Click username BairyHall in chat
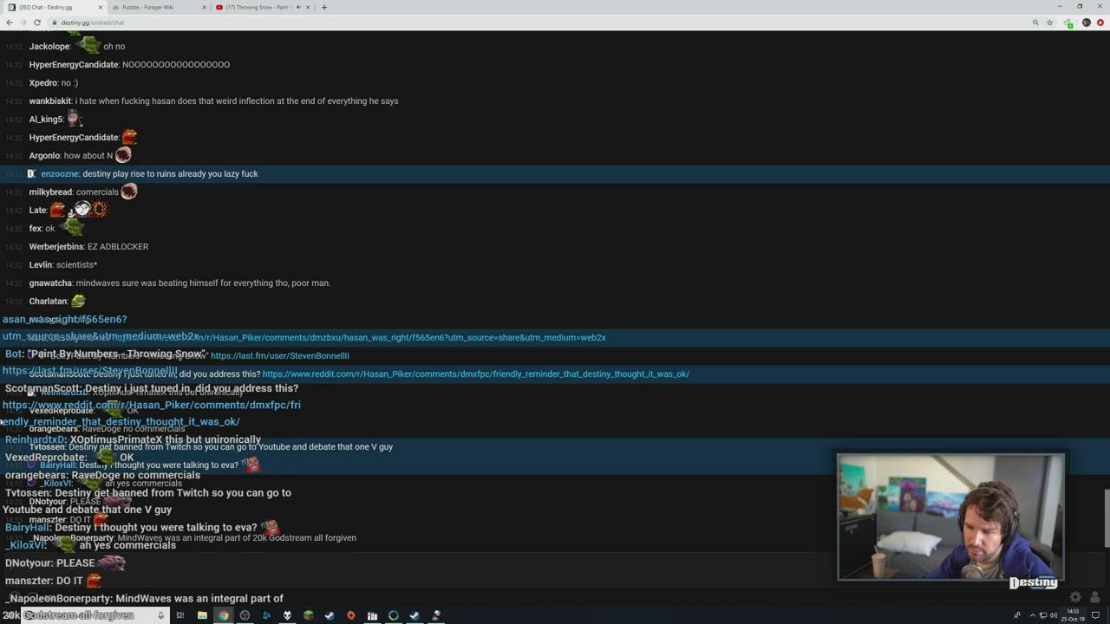The height and width of the screenshot is (624, 1110). click(57, 465)
